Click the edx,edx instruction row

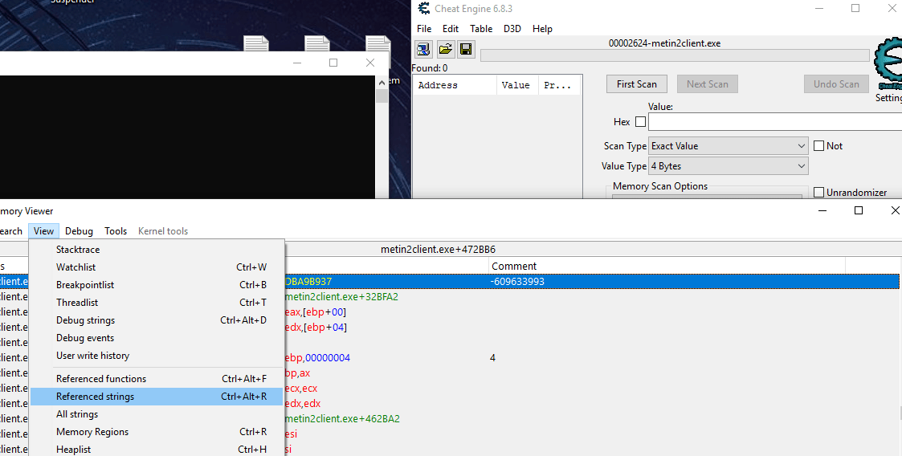click(x=303, y=404)
